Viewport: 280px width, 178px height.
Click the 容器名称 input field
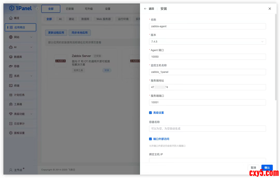point(207,129)
